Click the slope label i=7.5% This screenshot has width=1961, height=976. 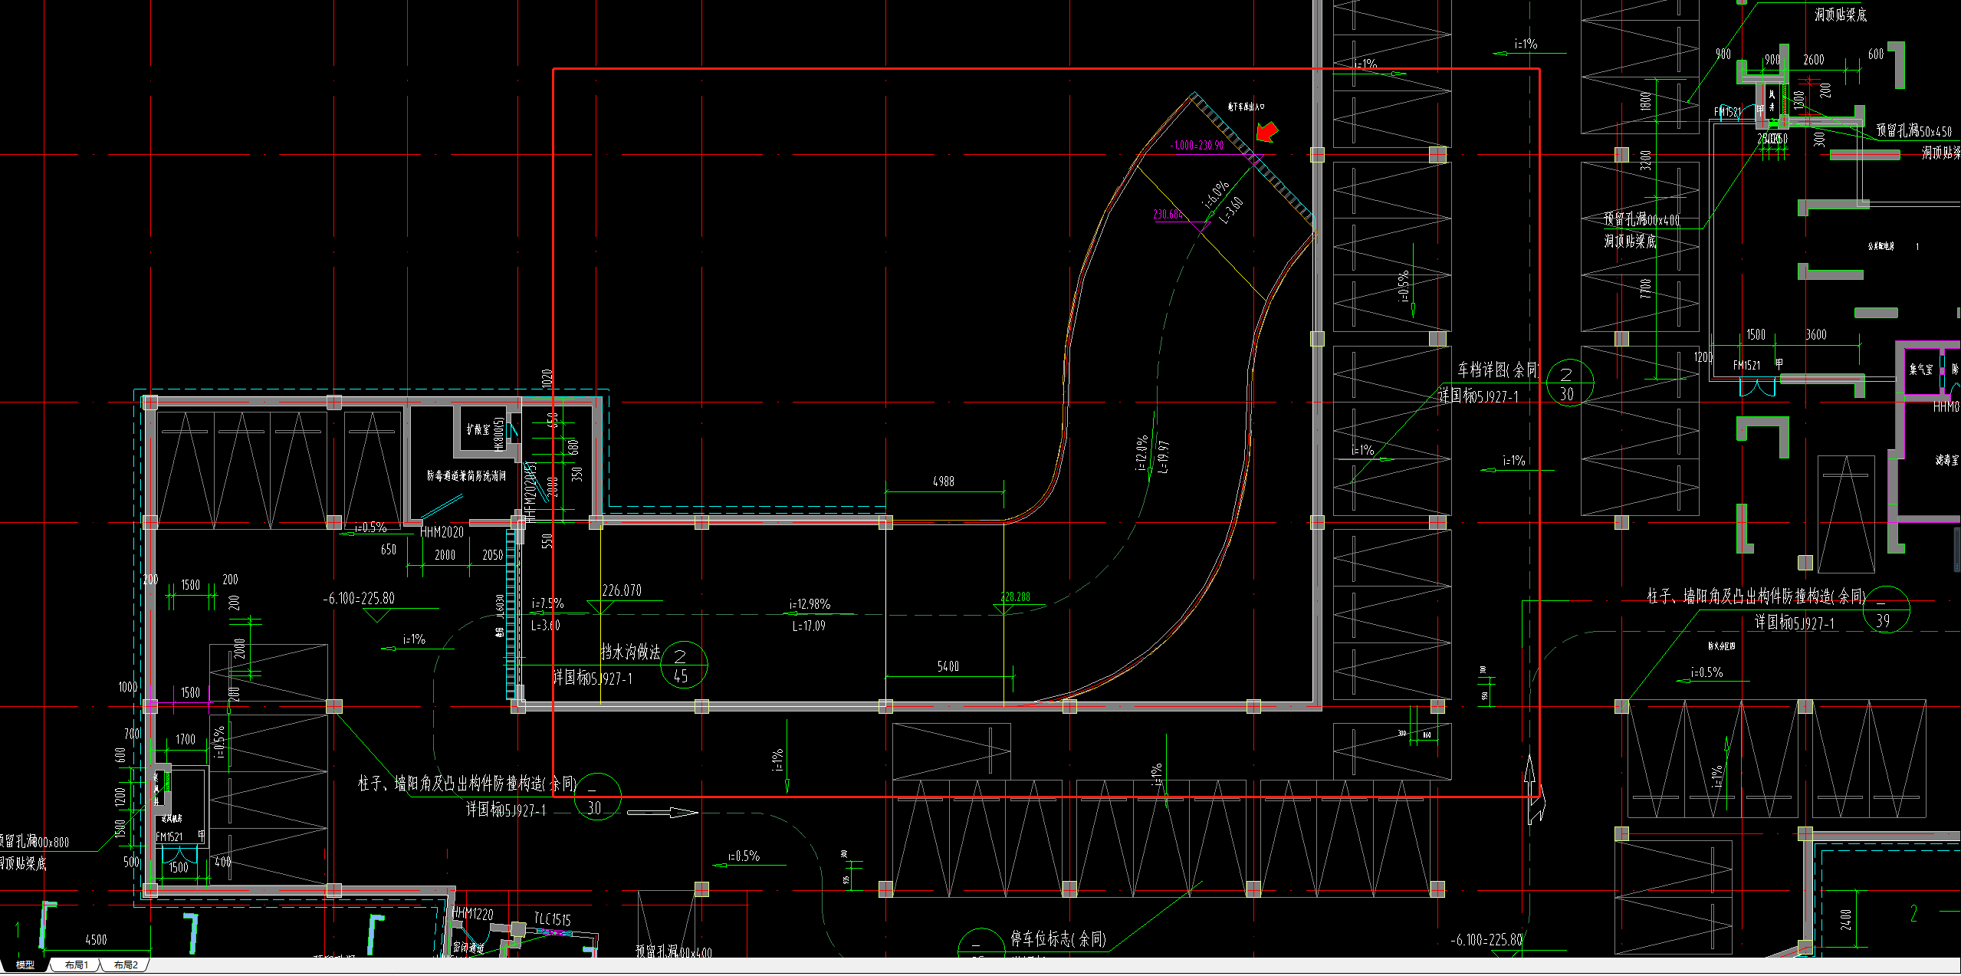pyautogui.click(x=547, y=604)
